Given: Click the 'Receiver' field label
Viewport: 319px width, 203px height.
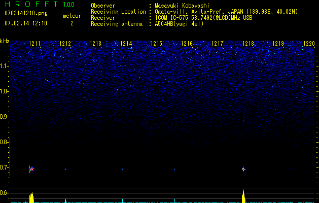Looking at the screenshot, I should coord(103,18).
